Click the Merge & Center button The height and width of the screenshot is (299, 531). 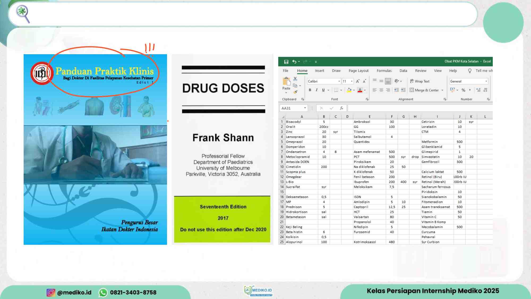click(x=424, y=90)
